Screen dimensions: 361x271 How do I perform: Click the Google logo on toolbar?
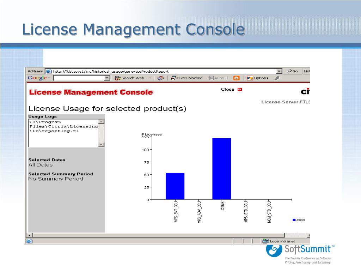point(37,78)
